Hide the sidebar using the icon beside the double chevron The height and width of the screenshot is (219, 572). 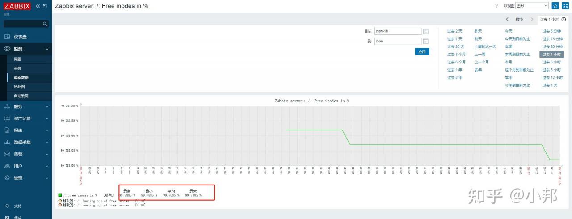(x=45, y=6)
